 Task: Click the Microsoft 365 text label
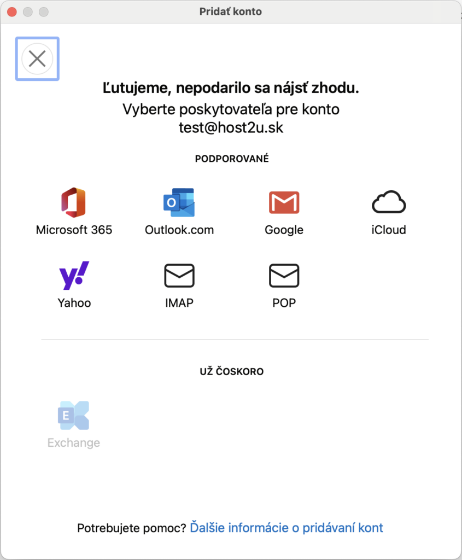(74, 230)
